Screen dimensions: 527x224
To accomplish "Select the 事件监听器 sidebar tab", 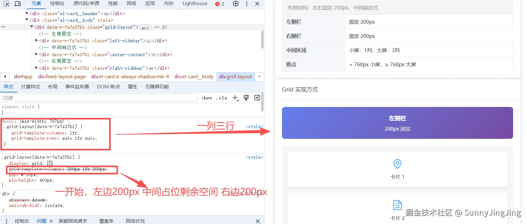I will pyautogui.click(x=77, y=87).
